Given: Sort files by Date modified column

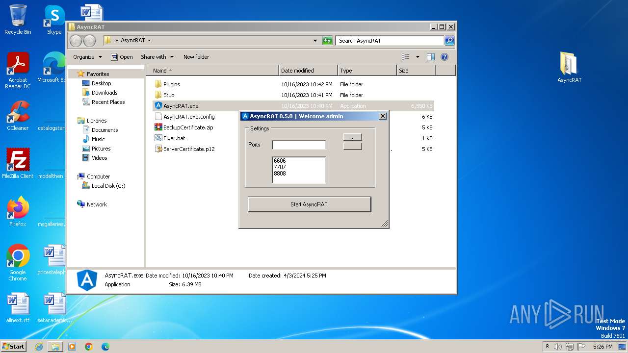Looking at the screenshot, I should (308, 71).
